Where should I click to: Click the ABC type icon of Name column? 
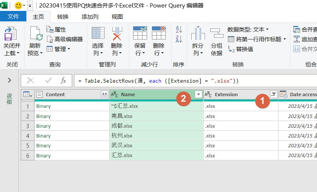coord(114,94)
